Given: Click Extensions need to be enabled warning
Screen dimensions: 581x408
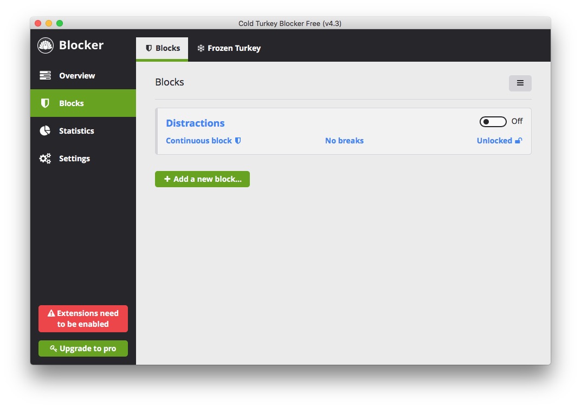Looking at the screenshot, I should coord(83,319).
